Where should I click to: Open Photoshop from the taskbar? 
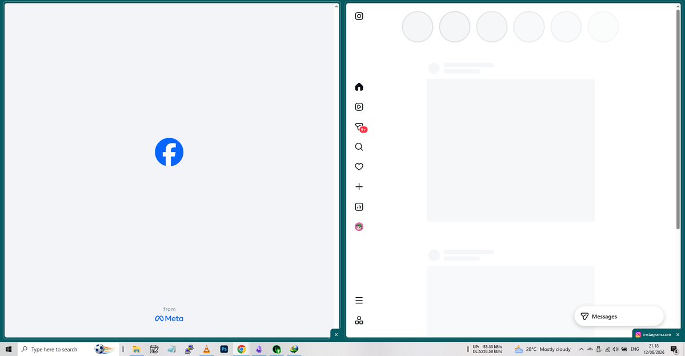click(x=224, y=349)
